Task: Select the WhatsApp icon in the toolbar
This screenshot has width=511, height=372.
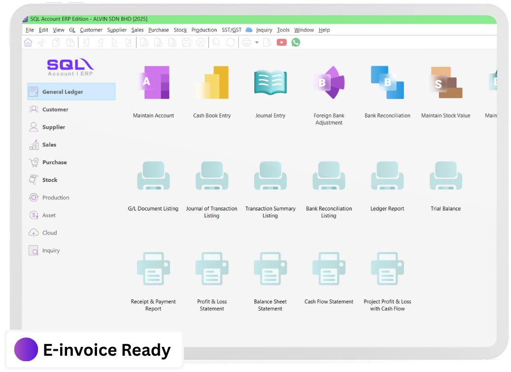Action: point(295,42)
